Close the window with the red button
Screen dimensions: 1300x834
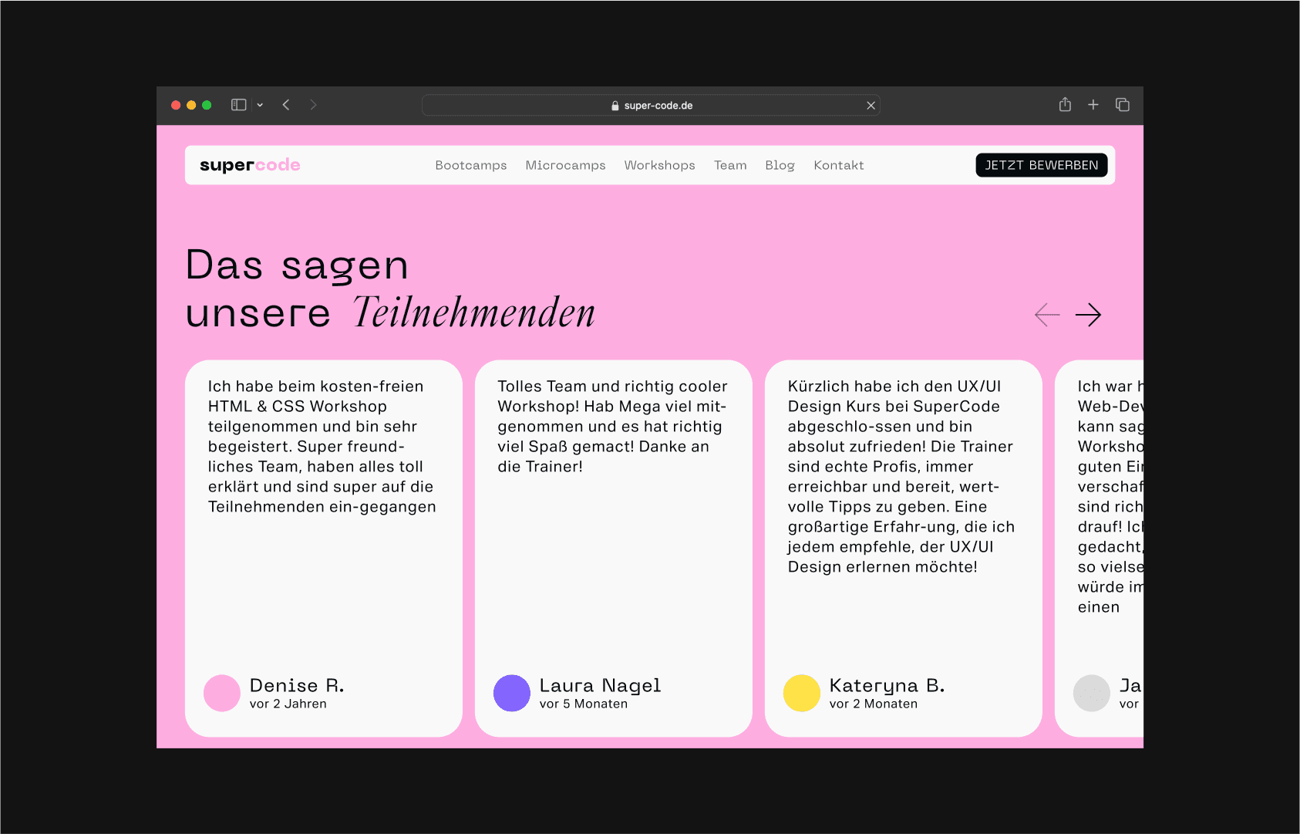tap(176, 105)
